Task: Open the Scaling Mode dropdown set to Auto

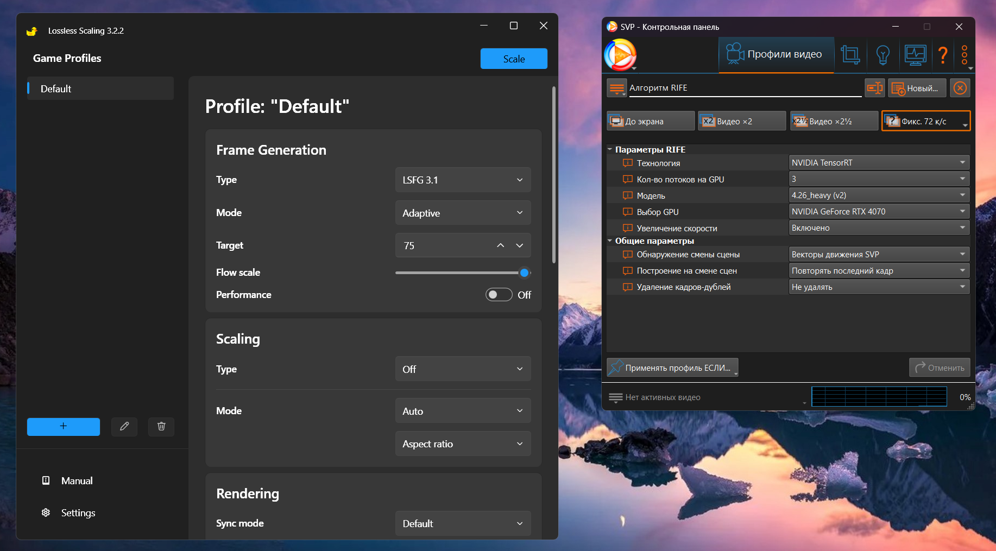Action: point(463,411)
